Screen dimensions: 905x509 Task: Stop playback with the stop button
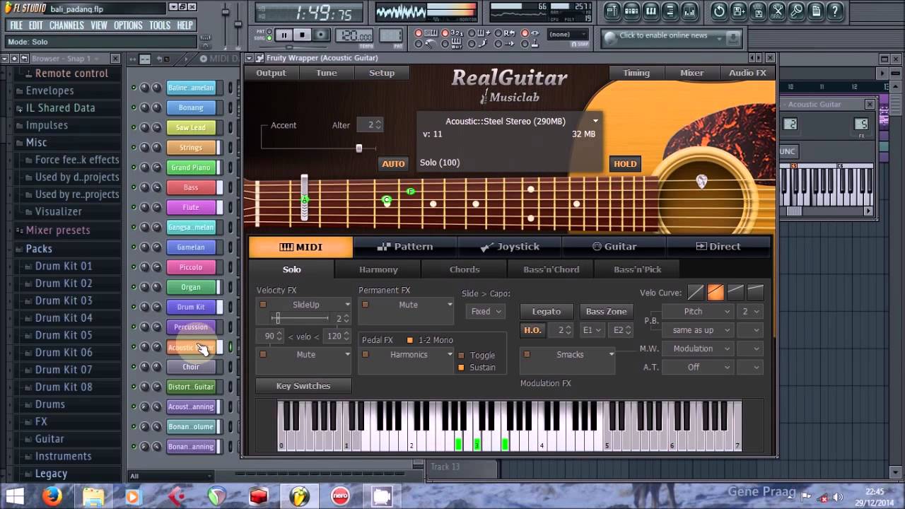coord(302,35)
